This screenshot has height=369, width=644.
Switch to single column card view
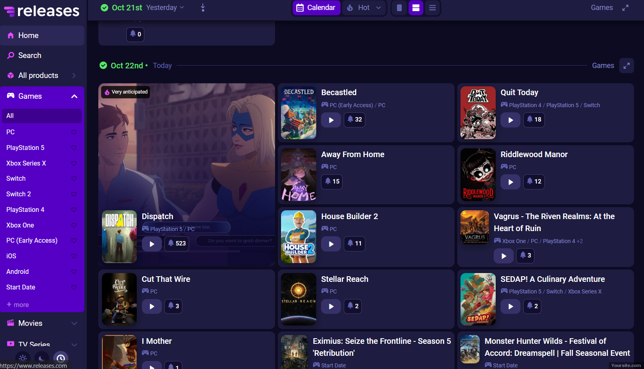click(399, 8)
